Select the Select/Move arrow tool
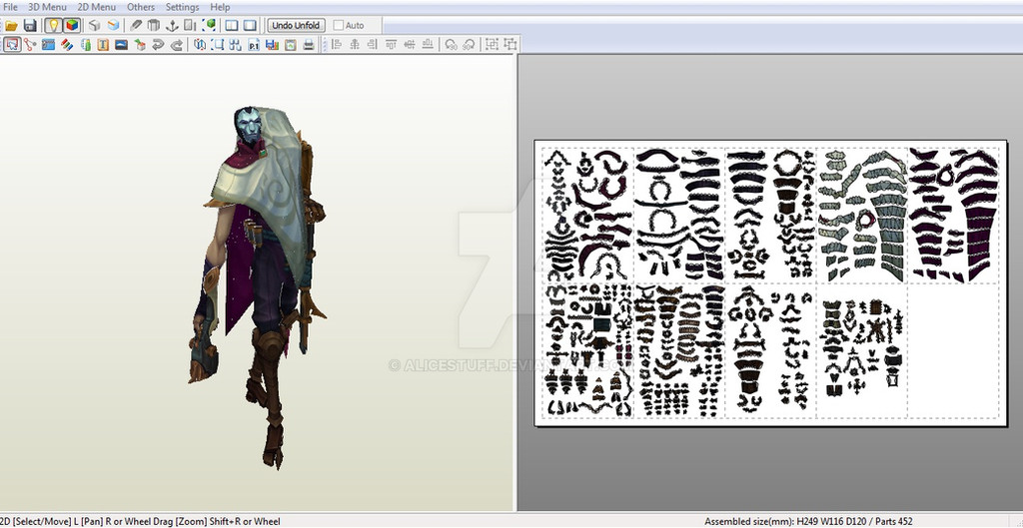 point(12,44)
